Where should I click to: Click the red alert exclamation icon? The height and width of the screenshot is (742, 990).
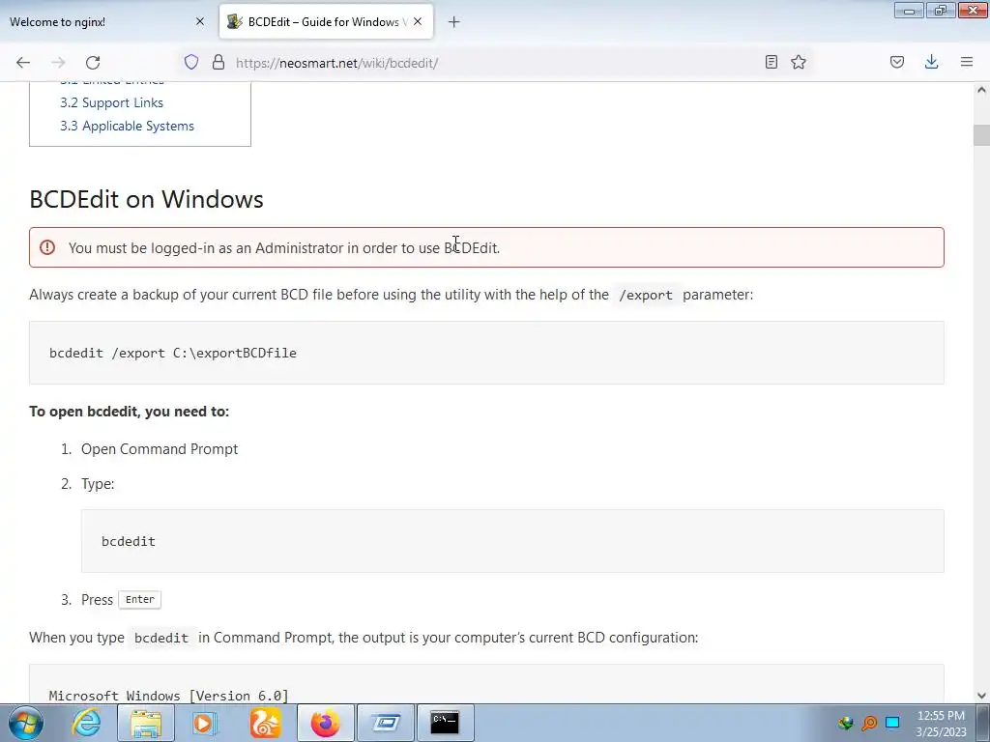pos(47,247)
